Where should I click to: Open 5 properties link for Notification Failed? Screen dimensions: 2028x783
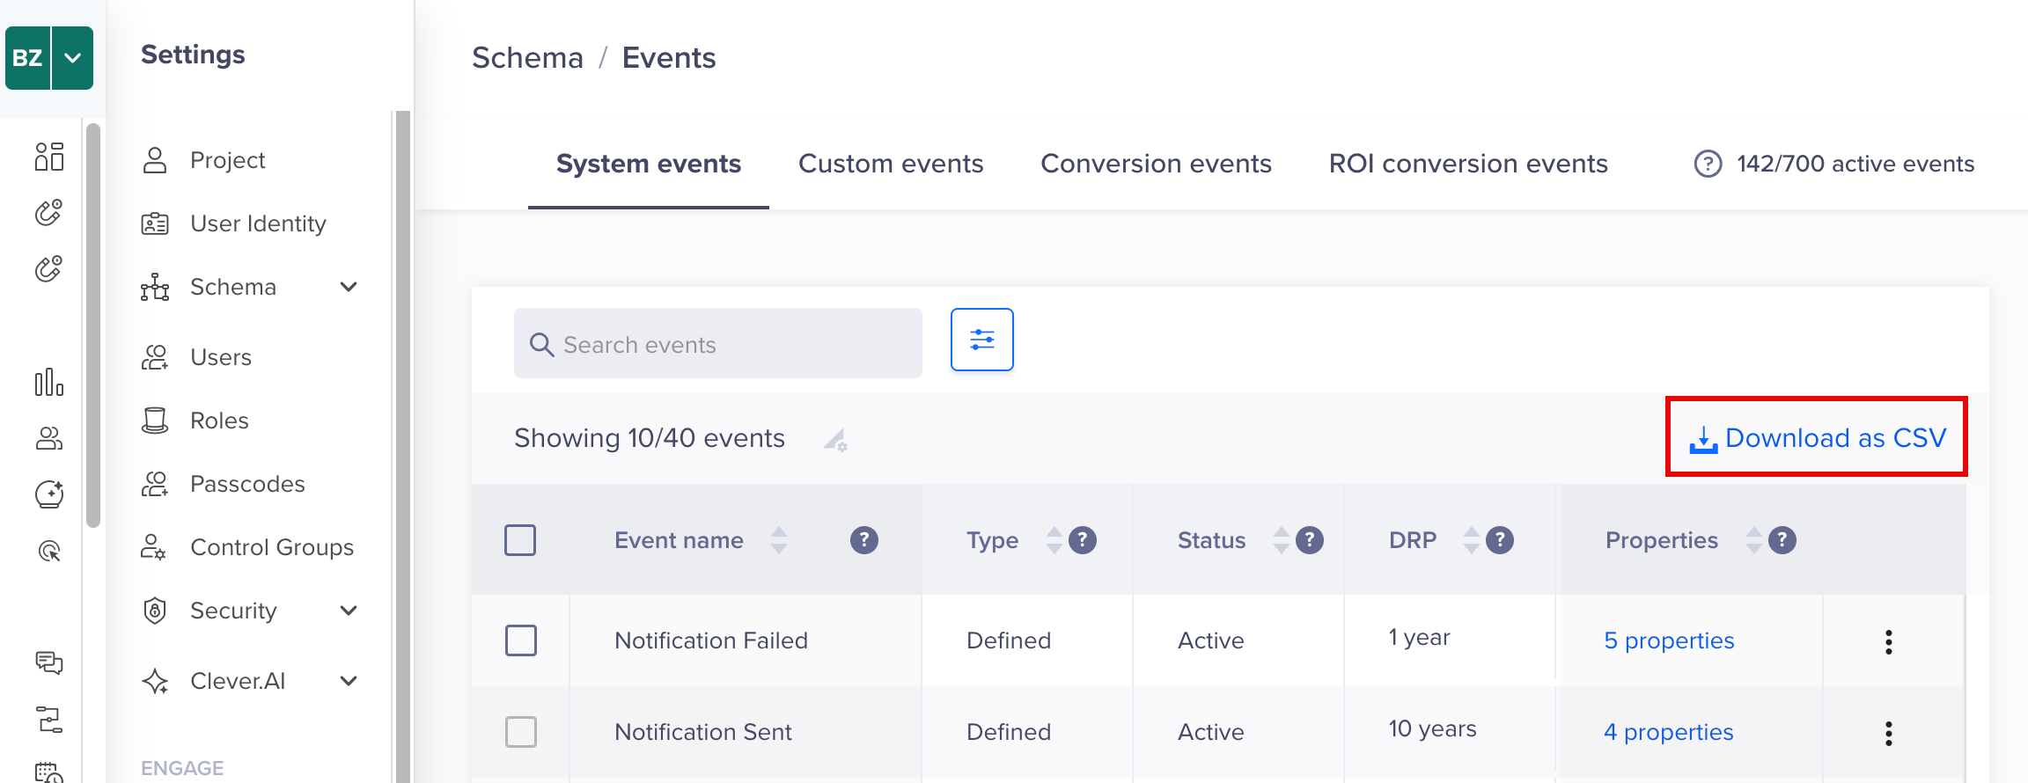click(x=1669, y=640)
